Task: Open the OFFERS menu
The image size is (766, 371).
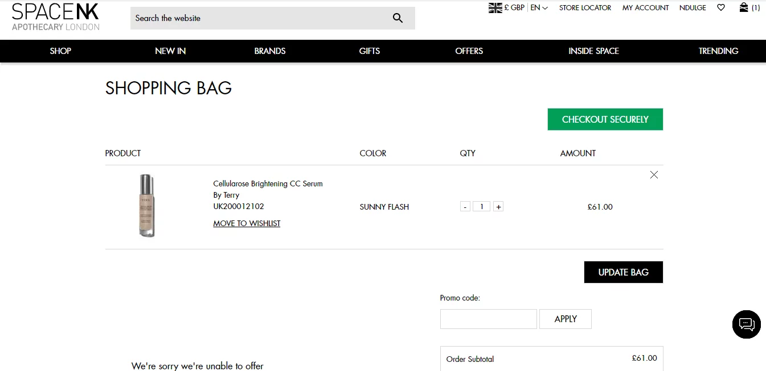Action: coord(469,51)
